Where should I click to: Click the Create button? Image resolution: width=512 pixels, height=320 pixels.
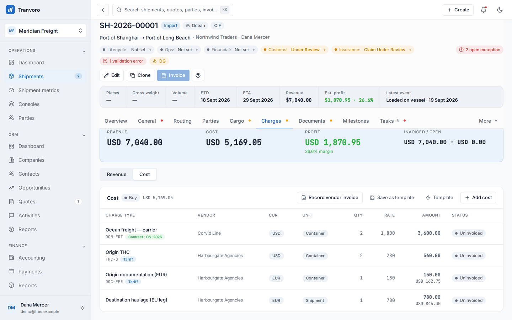pos(458,10)
